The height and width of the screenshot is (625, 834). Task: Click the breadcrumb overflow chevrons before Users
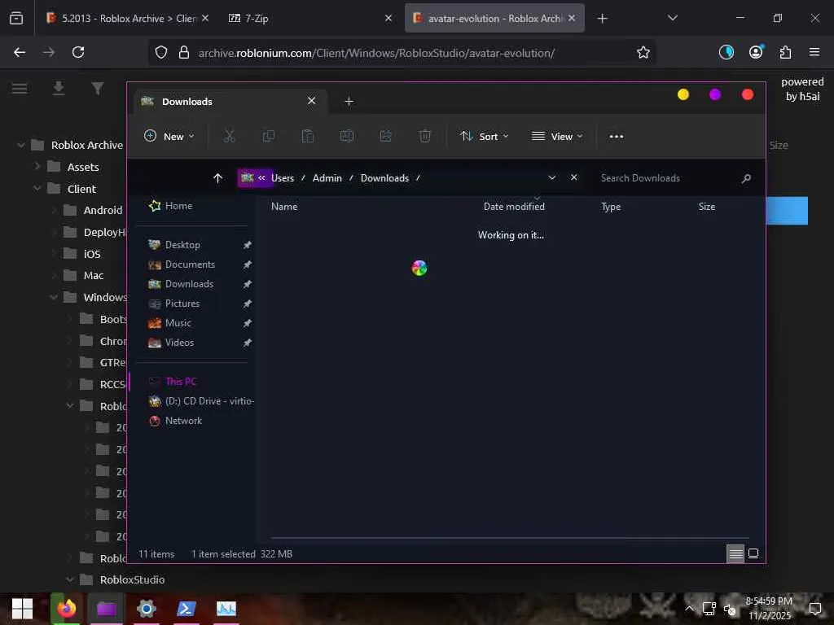coord(261,178)
